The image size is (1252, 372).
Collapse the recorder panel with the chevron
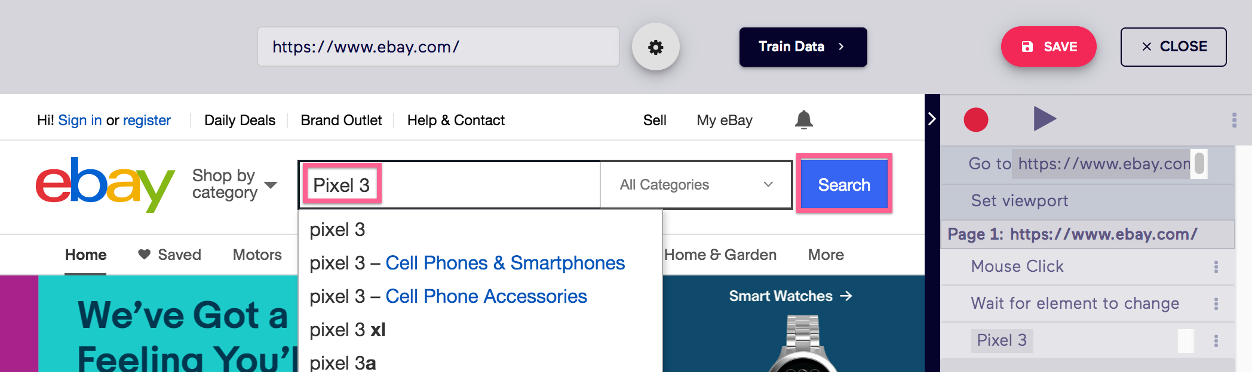coord(932,119)
